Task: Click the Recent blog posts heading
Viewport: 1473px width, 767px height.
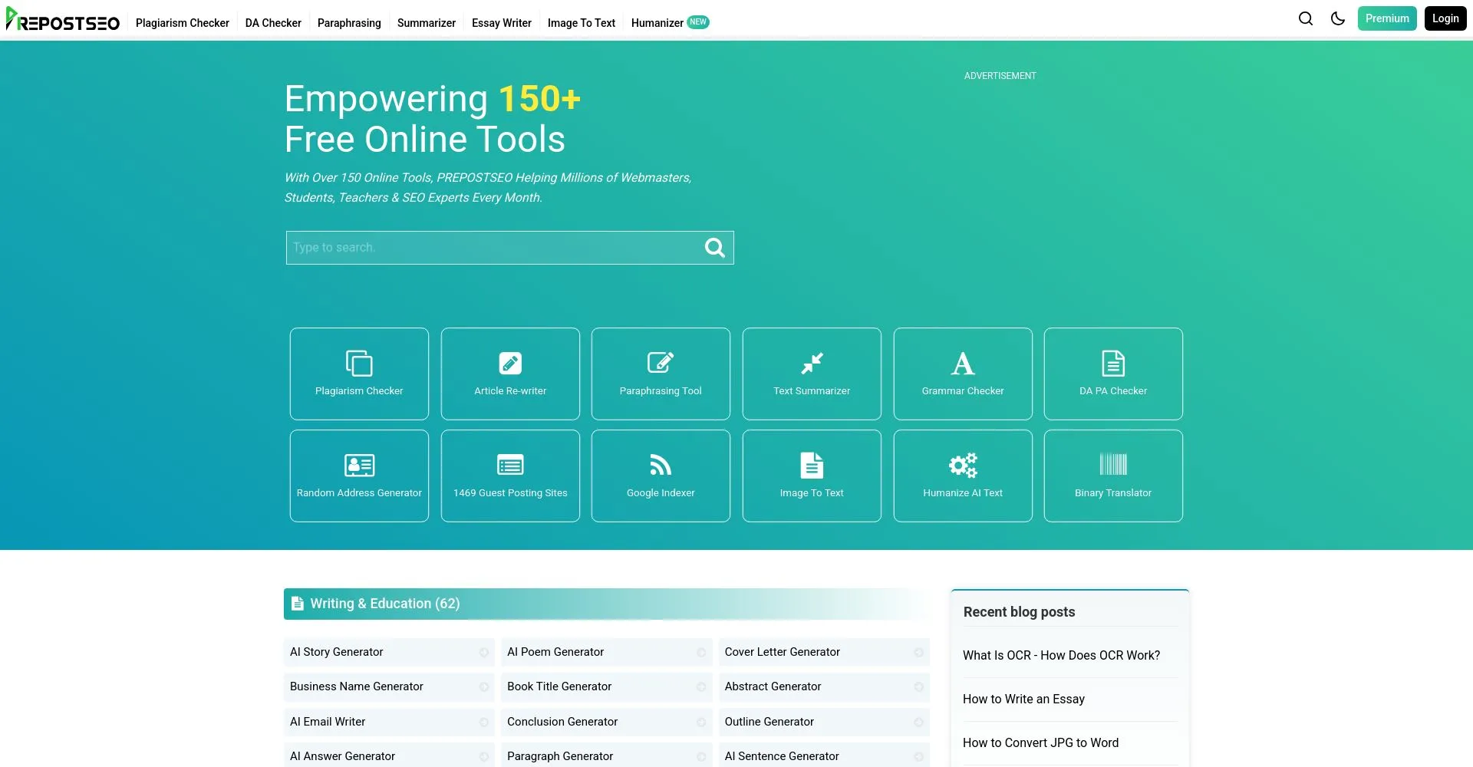Action: (x=1019, y=612)
